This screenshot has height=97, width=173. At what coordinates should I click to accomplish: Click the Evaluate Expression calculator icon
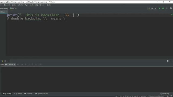(41, 64)
